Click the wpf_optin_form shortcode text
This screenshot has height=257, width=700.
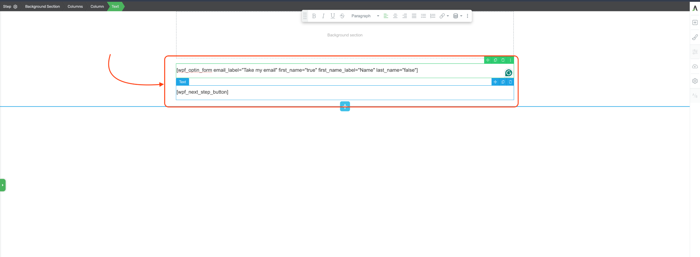297,70
